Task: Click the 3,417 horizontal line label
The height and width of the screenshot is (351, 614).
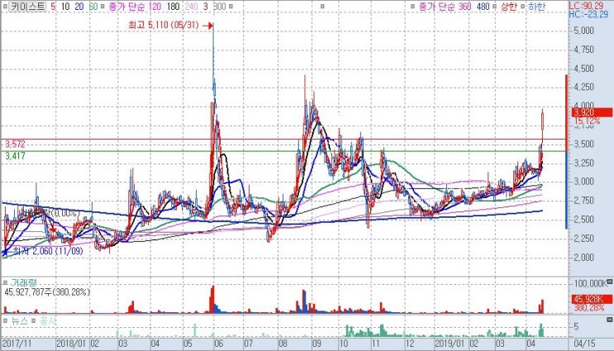Action: pyautogui.click(x=15, y=156)
